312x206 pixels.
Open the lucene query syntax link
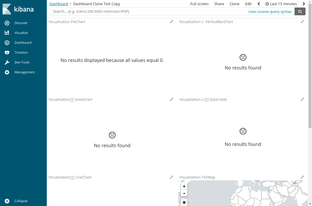coord(270,12)
